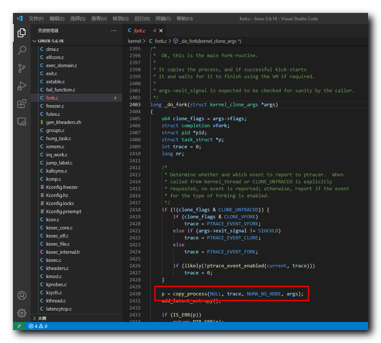Open jump_label.c in file explorer
The width and height of the screenshot is (381, 343).
coord(76,163)
